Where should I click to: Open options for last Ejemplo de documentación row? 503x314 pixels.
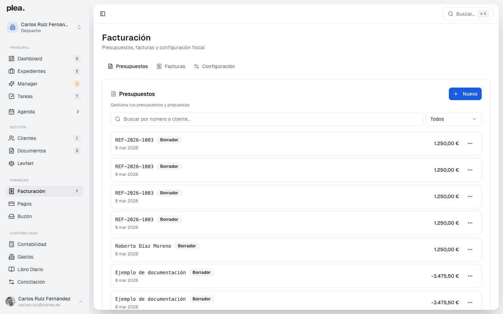(470, 302)
